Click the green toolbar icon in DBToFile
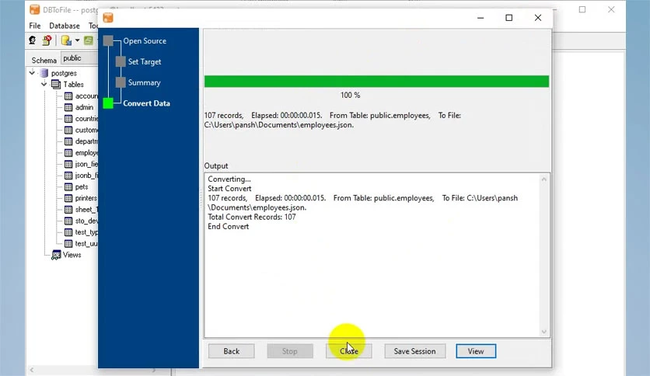This screenshot has width=650, height=376. coord(89,40)
